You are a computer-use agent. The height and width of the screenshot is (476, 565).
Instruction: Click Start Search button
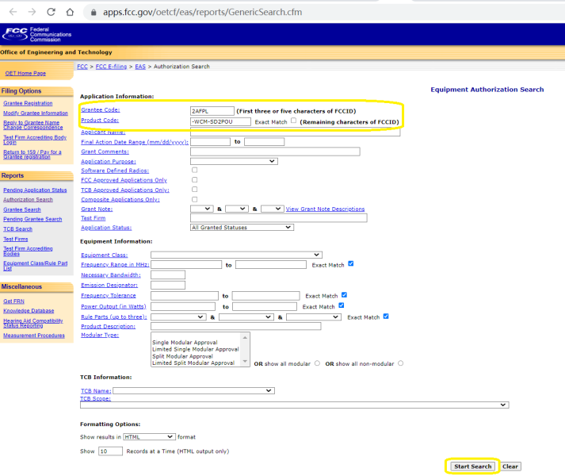pos(472,466)
